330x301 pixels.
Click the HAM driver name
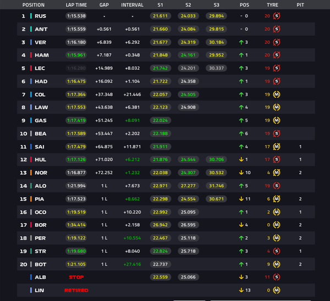[42, 55]
